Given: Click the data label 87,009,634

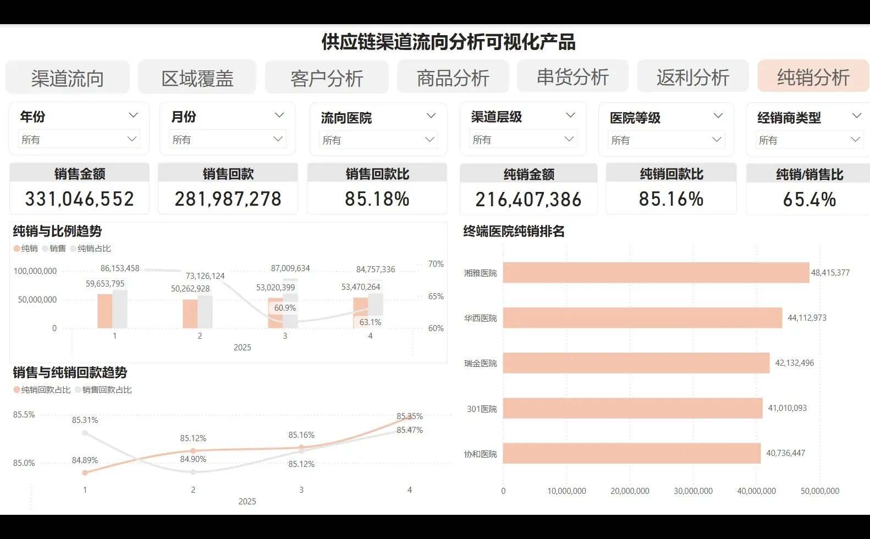Looking at the screenshot, I should click(290, 268).
